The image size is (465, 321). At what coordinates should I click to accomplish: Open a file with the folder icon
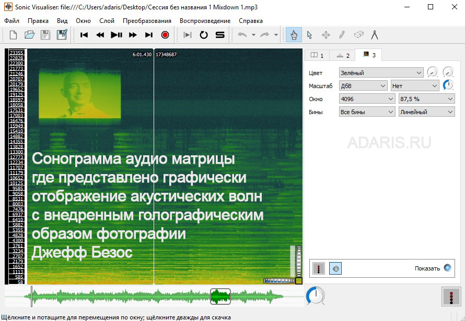[29, 35]
